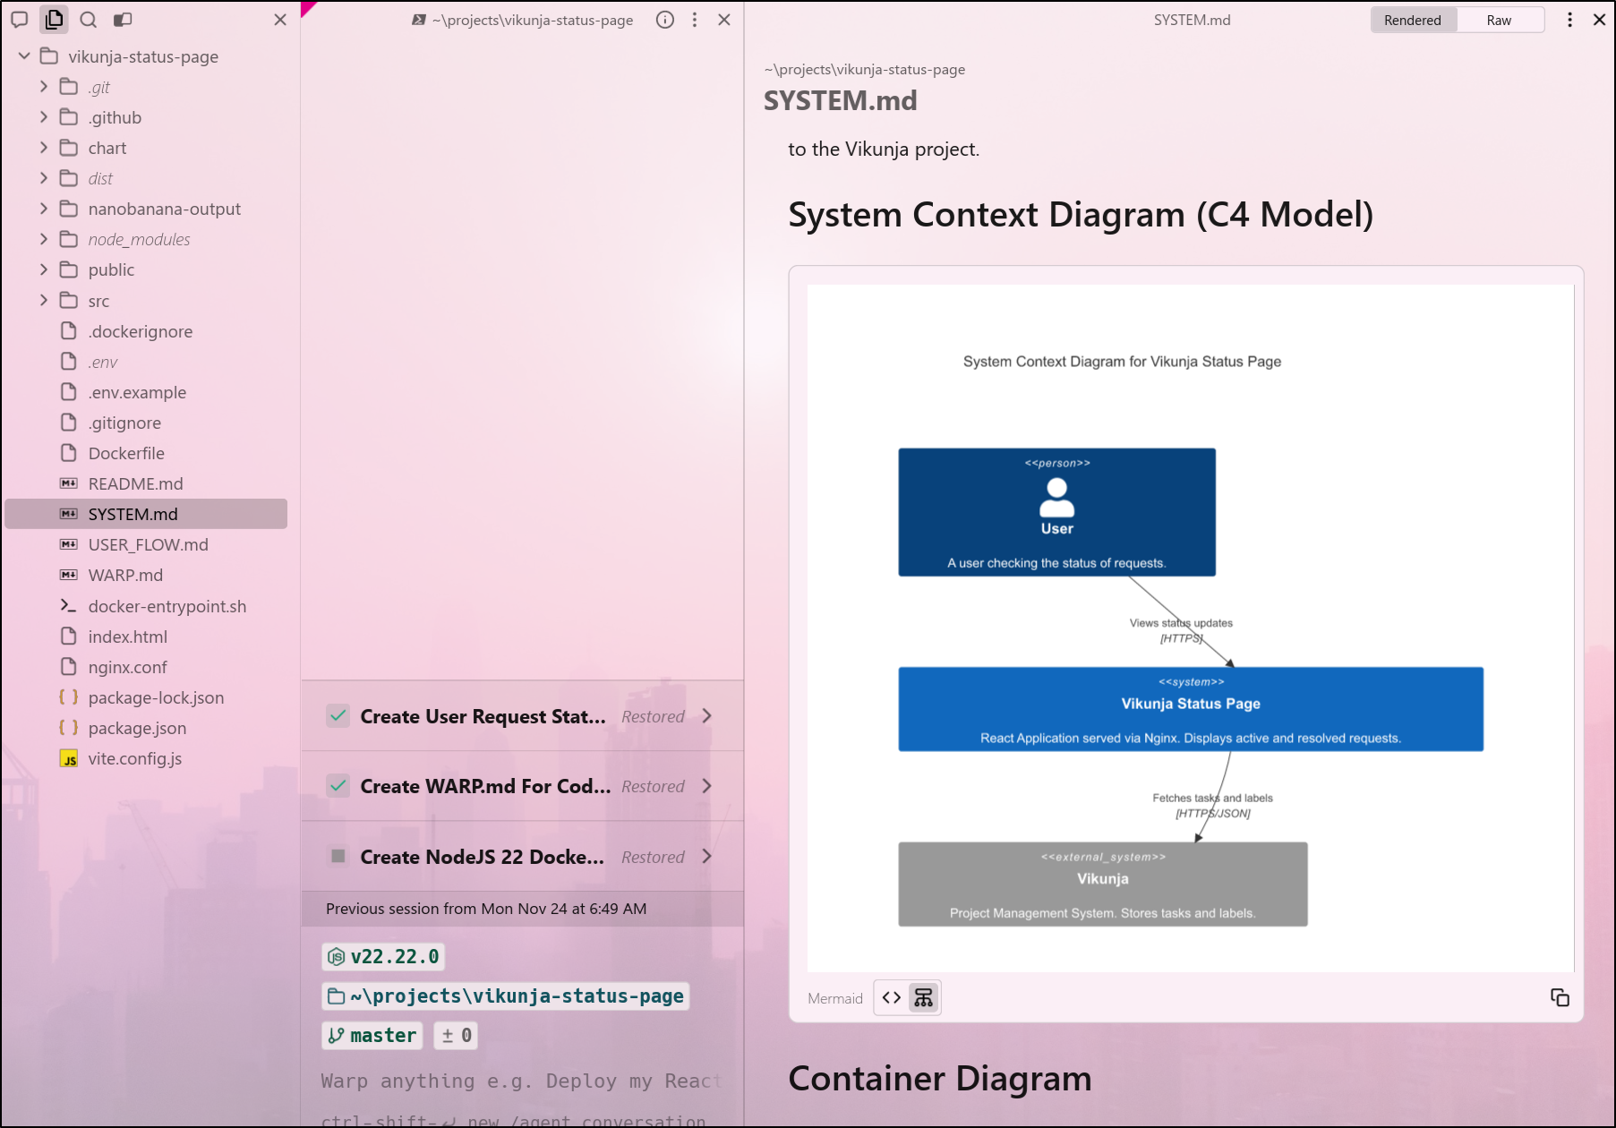Click the 'Previous session from Mon Nov 24' banner
1616x1128 pixels.
click(523, 909)
